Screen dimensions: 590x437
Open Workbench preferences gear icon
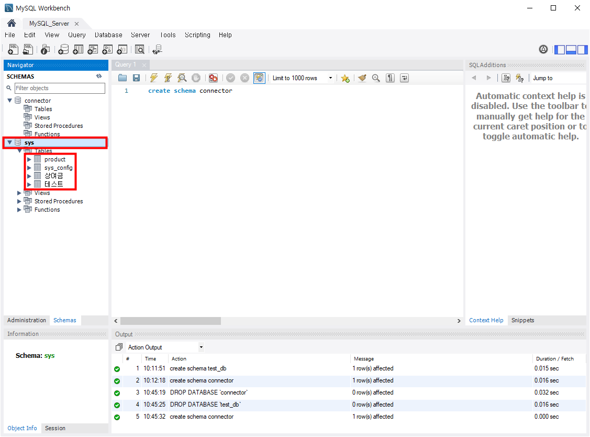click(543, 49)
